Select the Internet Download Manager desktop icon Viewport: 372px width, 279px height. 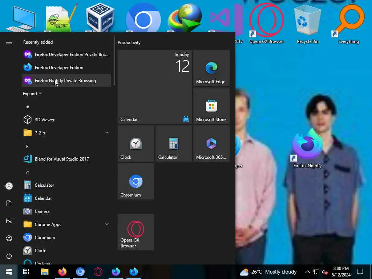click(x=185, y=18)
